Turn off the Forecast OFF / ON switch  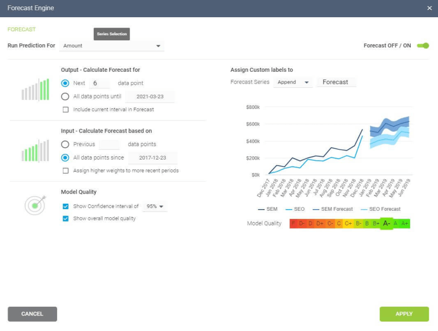tap(423, 46)
